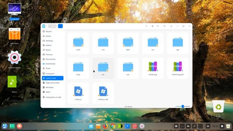The height and width of the screenshot is (131, 233).
Task: Click the onscreen keyboard tray icon
Action: coord(208,126)
